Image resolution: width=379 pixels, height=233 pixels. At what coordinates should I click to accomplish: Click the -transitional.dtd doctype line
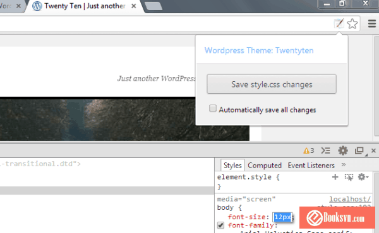pyautogui.click(x=40, y=164)
